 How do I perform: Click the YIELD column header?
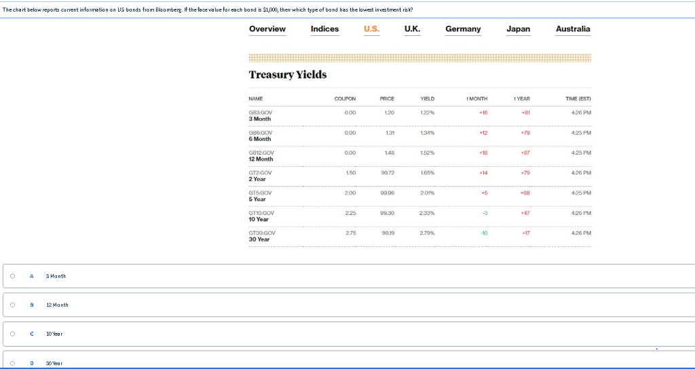point(428,99)
